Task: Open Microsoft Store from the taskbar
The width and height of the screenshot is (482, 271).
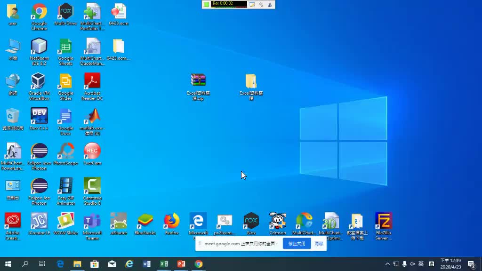Action: [x=94, y=264]
